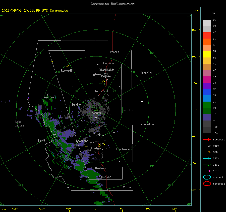Select the light gray 70-80 dBZ swatch

coord(207,23)
